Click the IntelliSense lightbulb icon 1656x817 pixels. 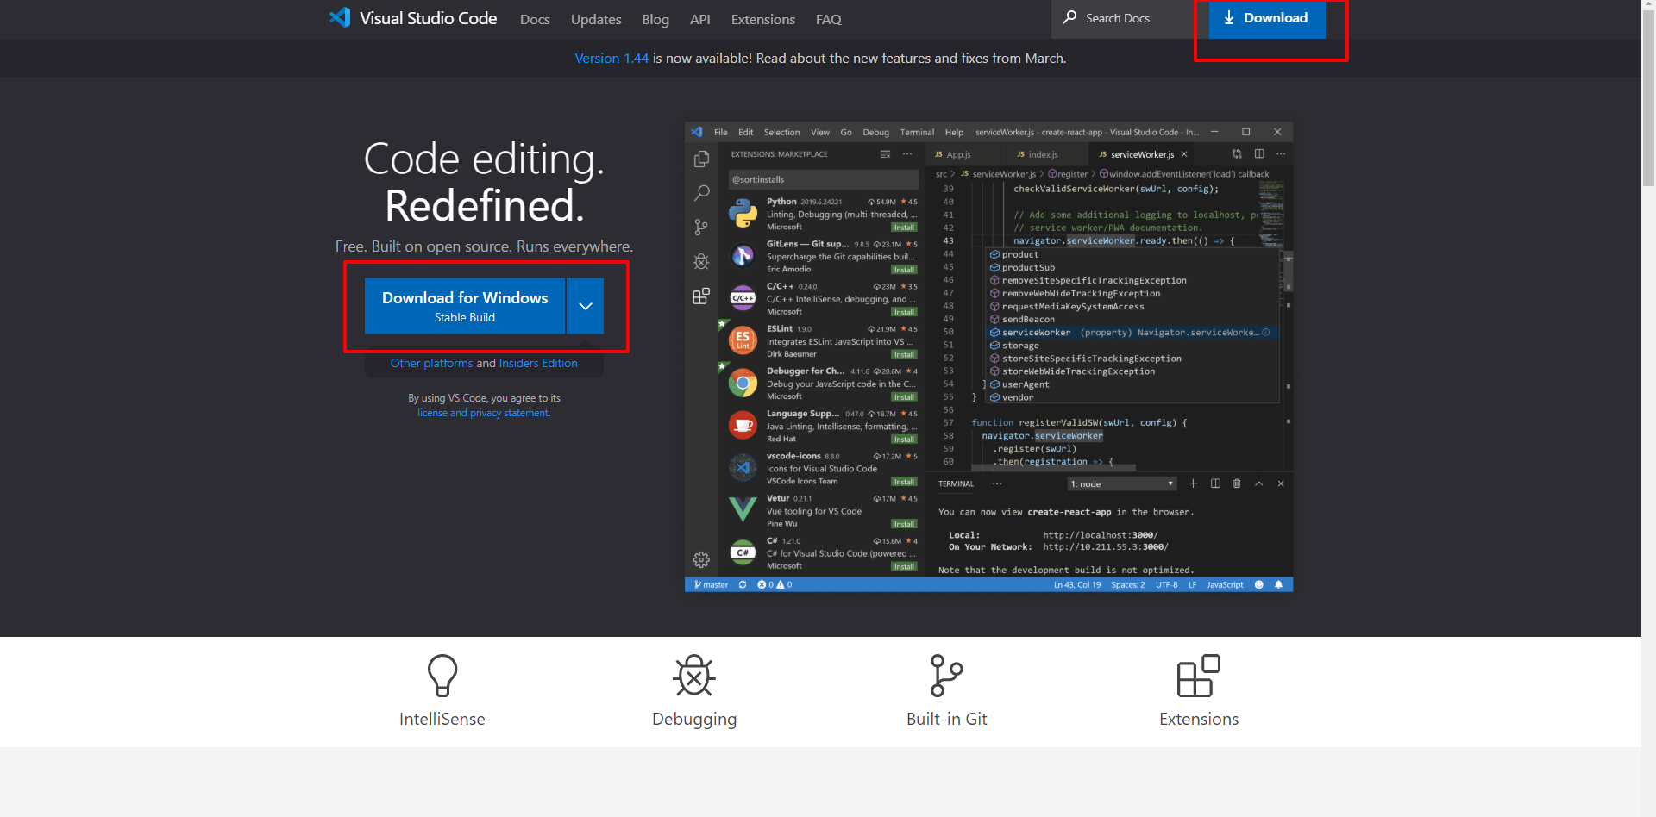click(x=442, y=676)
